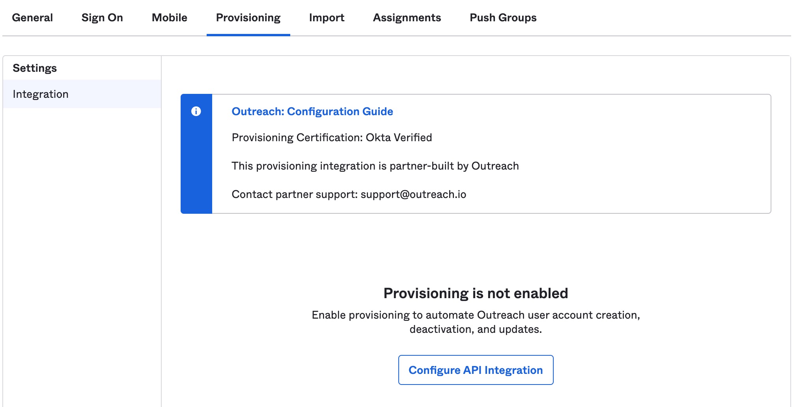The width and height of the screenshot is (799, 407).
Task: Open the Mobile tab
Action: point(170,18)
